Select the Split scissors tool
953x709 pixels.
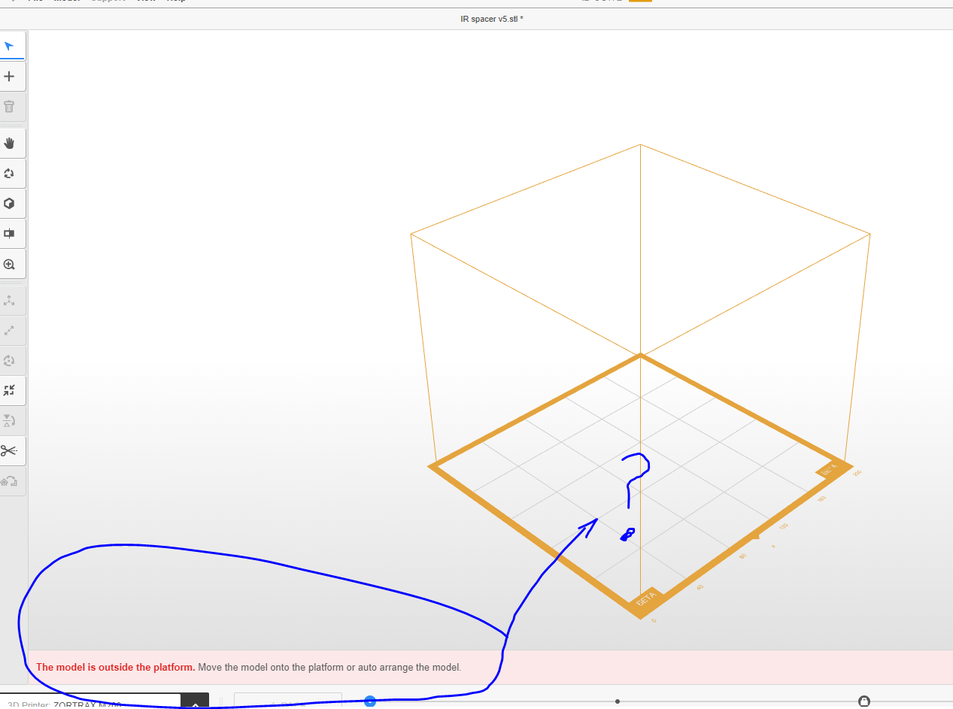tap(10, 450)
